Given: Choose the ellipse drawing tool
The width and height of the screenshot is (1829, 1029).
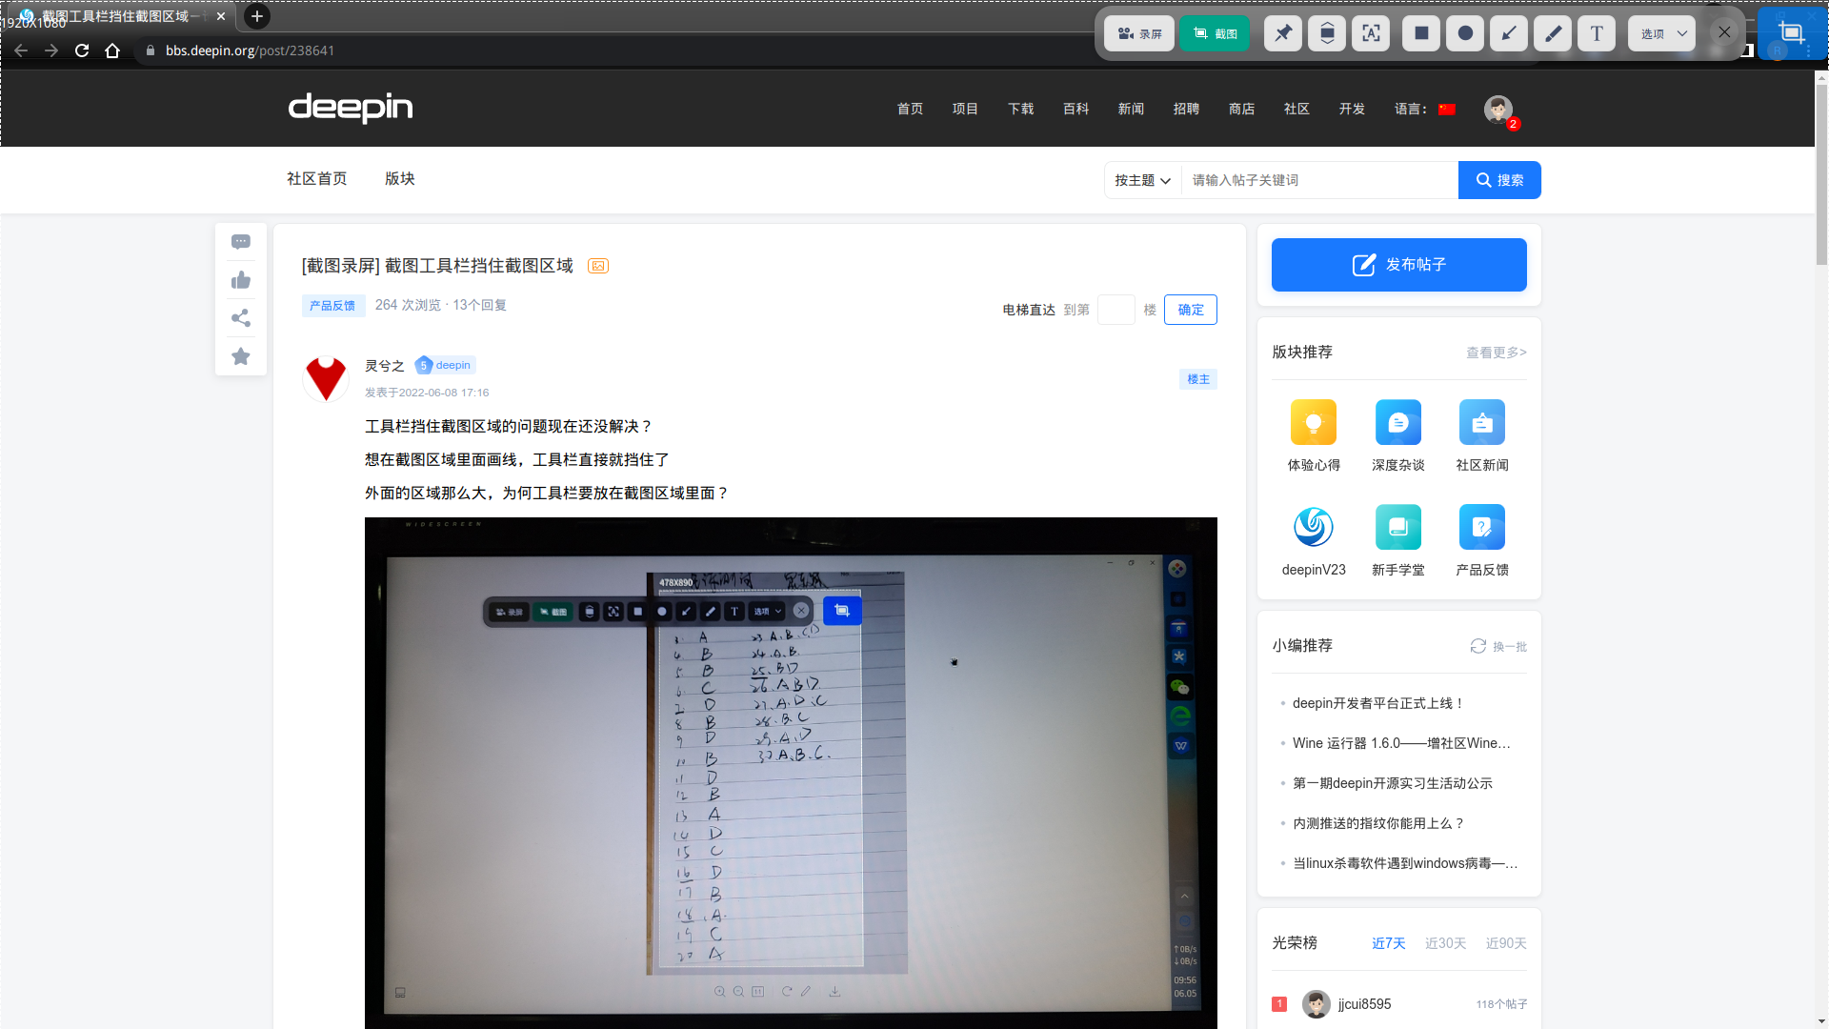Looking at the screenshot, I should point(1465,33).
